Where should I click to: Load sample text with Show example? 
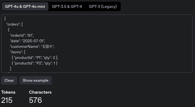pos(36,80)
